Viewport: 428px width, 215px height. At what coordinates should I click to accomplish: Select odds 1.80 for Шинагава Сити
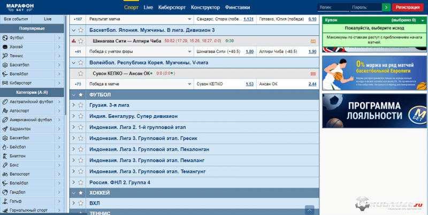(249, 52)
